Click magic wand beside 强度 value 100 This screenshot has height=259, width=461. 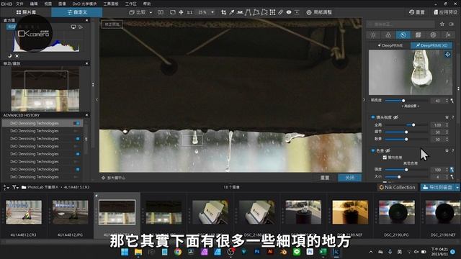point(452,170)
